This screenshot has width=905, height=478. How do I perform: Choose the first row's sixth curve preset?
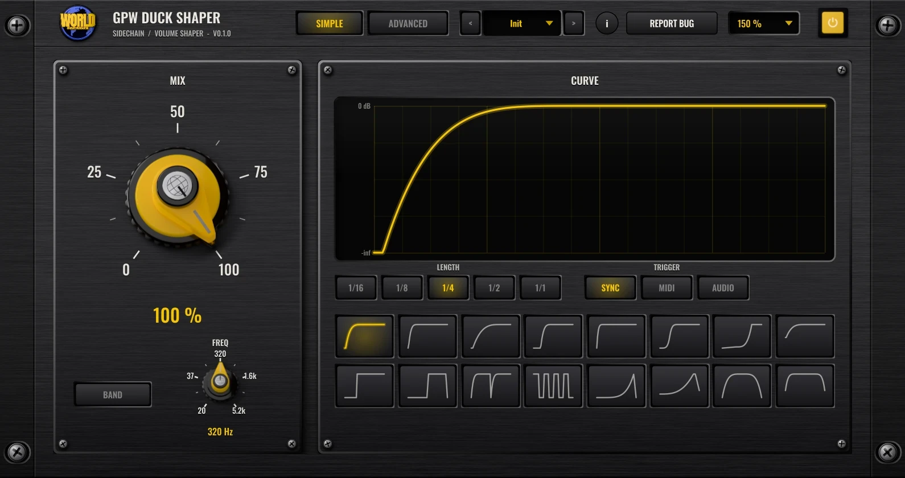click(x=680, y=336)
